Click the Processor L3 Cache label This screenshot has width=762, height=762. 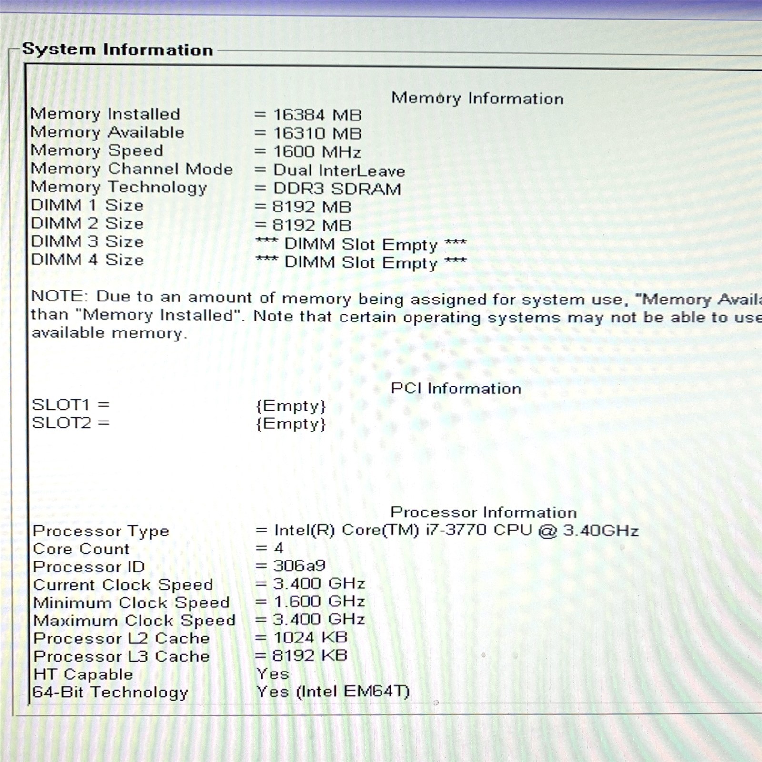121,656
